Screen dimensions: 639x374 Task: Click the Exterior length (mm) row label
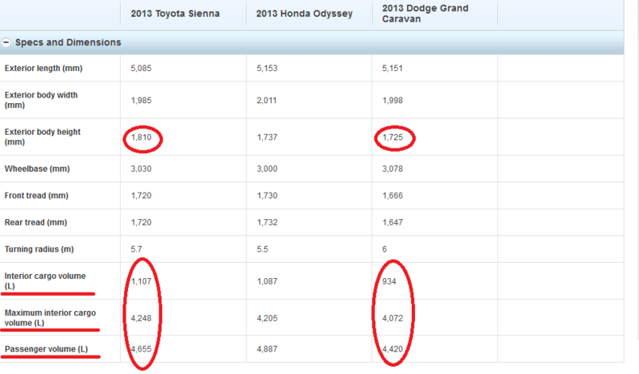[x=44, y=68]
